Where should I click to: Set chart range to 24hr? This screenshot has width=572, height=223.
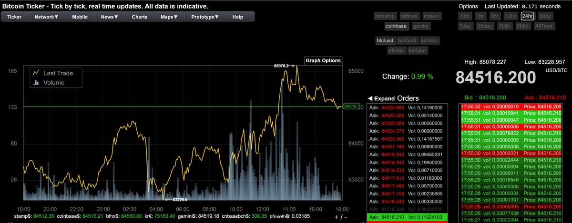[x=527, y=16]
